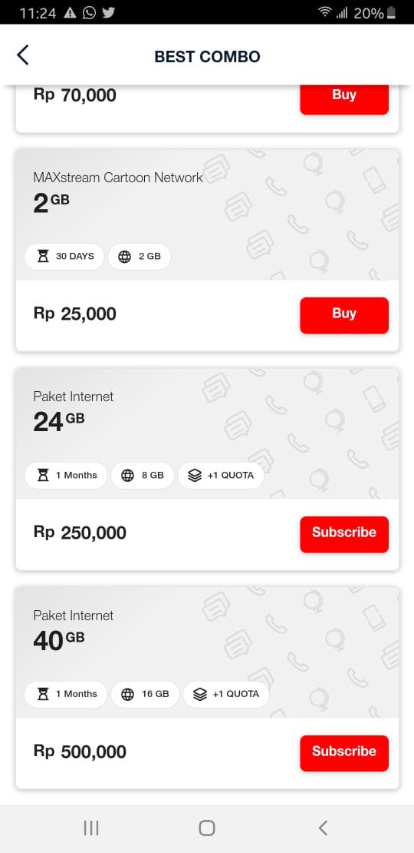
Task: Tap the 1 Months chip in the 24GB package
Action: tap(66, 476)
